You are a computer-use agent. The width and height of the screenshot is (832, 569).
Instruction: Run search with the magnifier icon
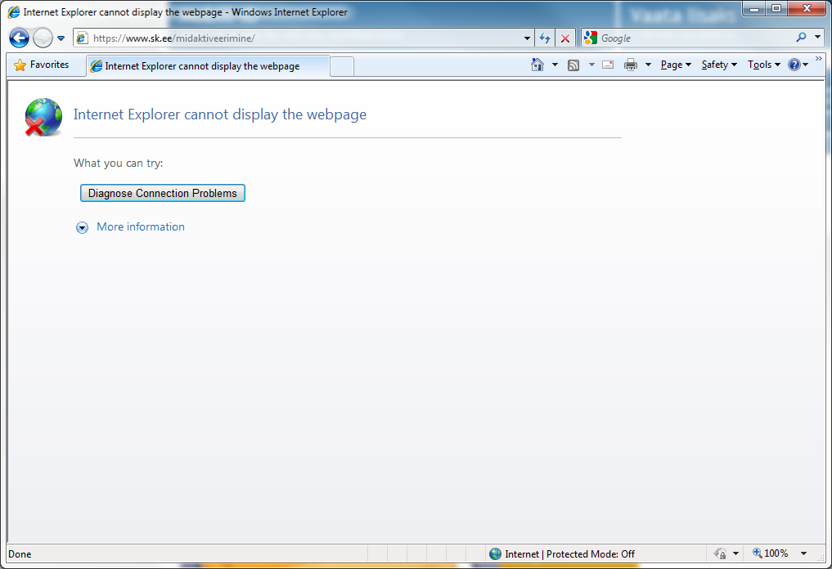point(801,37)
